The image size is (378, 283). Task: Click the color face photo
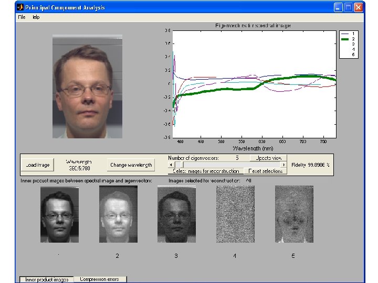[87, 86]
